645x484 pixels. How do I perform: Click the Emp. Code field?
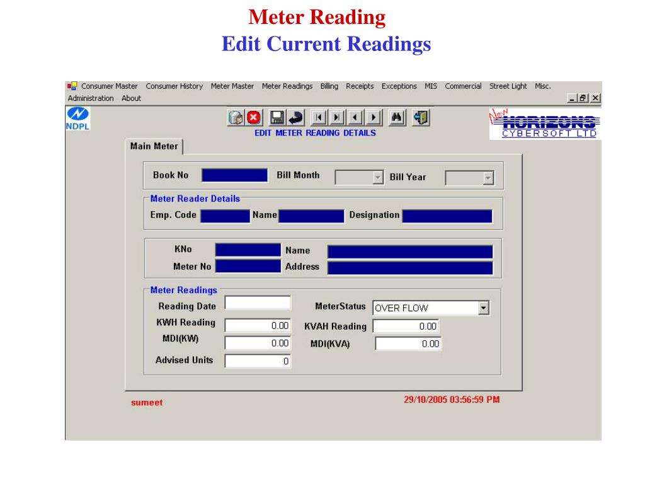click(x=225, y=216)
